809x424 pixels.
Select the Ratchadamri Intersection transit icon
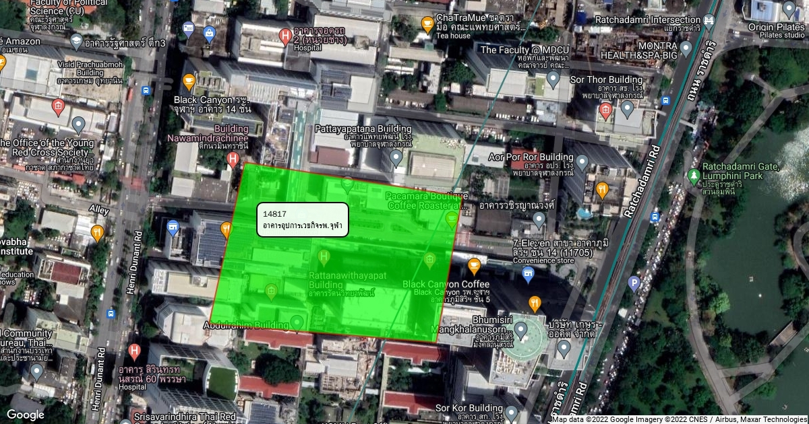[x=709, y=21]
